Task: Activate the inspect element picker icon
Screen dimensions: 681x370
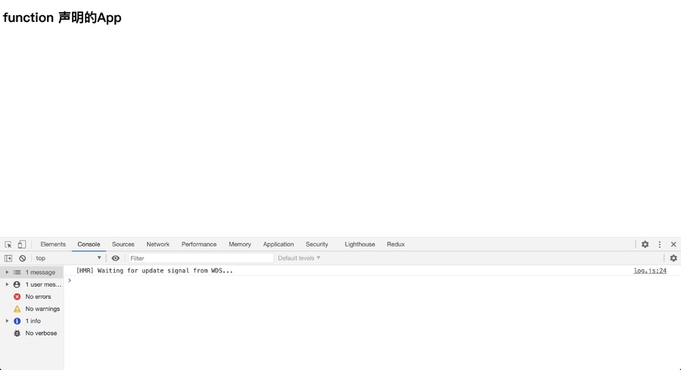Action: (x=8, y=244)
